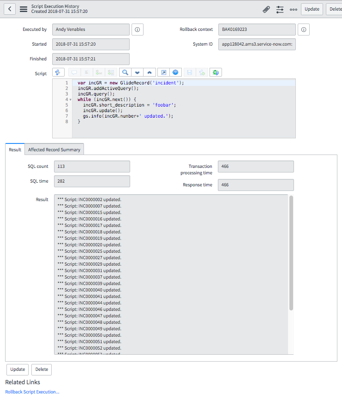Click script line 7 gs.info statement

[x=128, y=116]
